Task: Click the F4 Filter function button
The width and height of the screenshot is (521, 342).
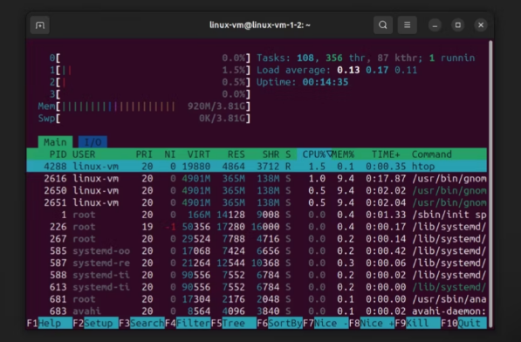Action: point(188,323)
